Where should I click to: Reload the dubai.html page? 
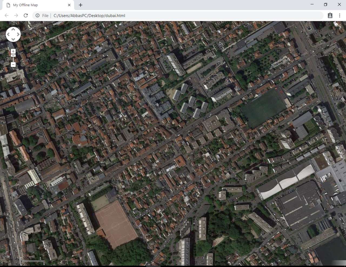tap(26, 15)
